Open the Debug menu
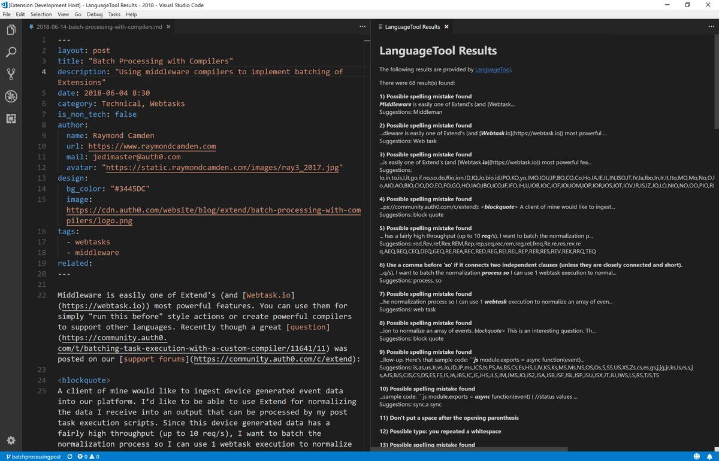The height and width of the screenshot is (461, 719). [95, 14]
